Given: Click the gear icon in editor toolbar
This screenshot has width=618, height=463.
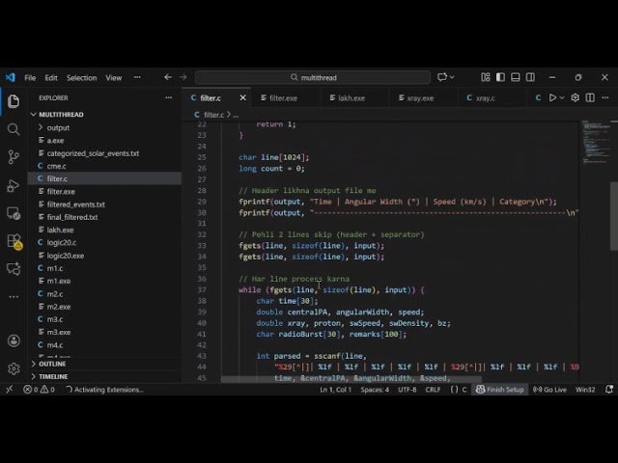Looking at the screenshot, I should [576, 97].
